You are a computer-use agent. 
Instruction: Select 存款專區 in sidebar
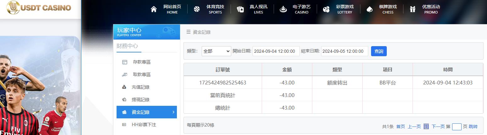coord(147,62)
